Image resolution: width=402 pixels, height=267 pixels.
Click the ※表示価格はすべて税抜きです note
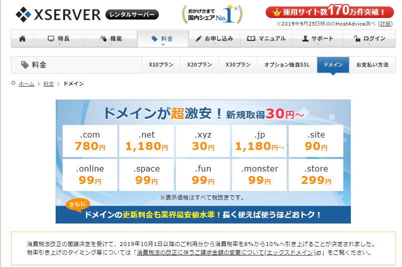pos(202,197)
